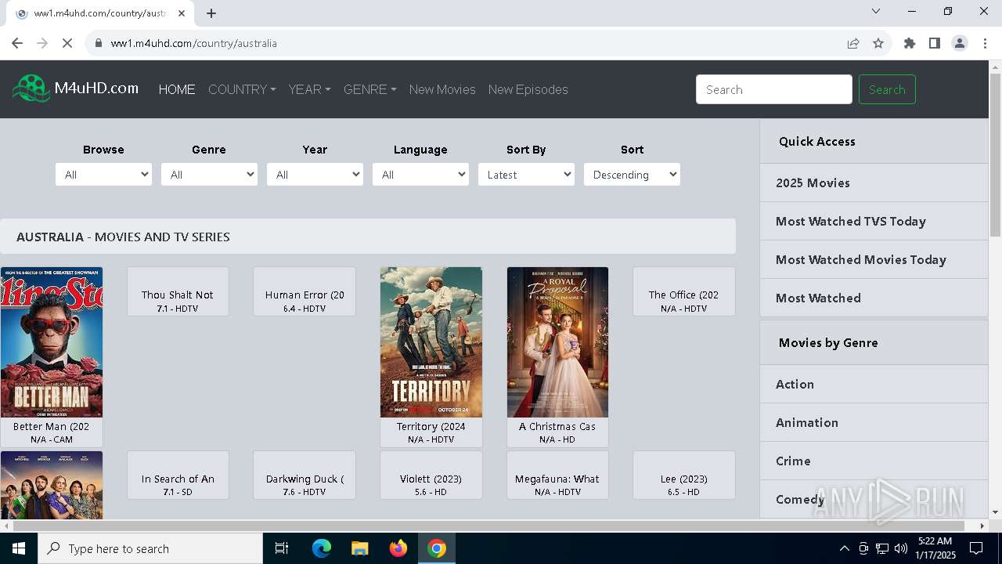
Task: Open the Chrome three-dot menu
Action: (985, 43)
